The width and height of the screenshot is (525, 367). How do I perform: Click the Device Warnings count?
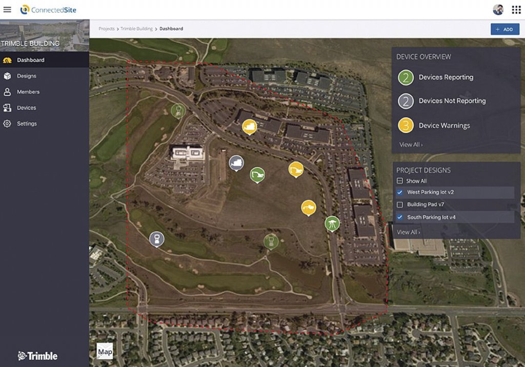[x=406, y=126]
